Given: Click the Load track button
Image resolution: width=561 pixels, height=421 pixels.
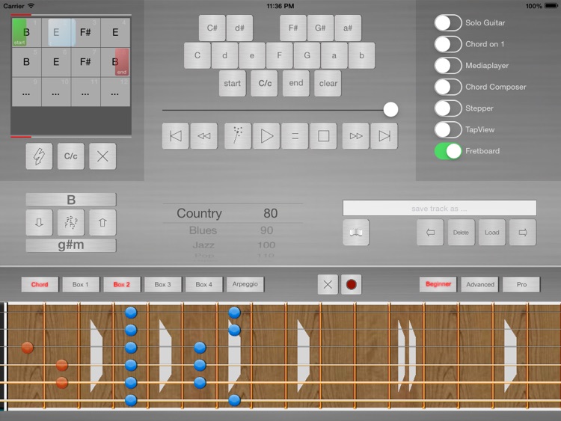Looking at the screenshot, I should click(x=492, y=233).
